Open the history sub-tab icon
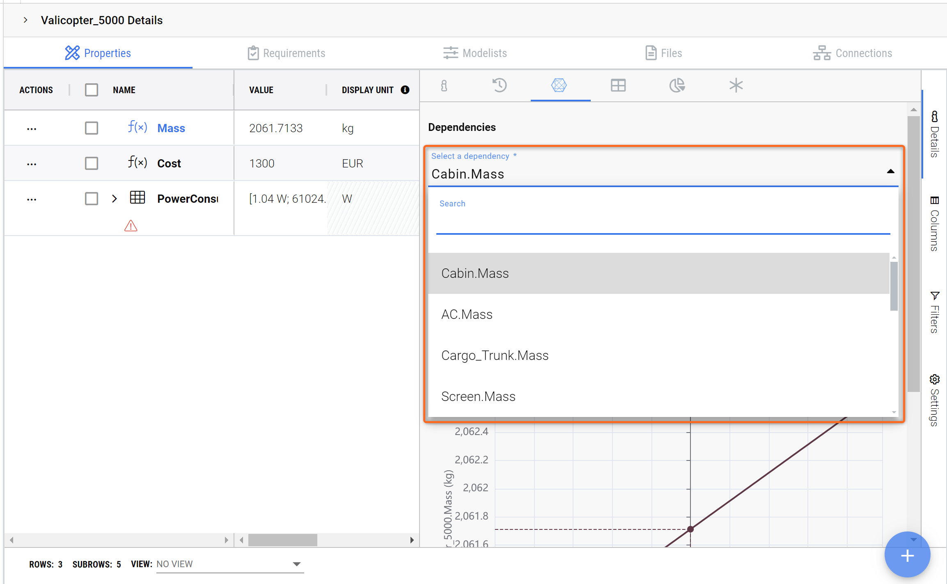 click(500, 85)
